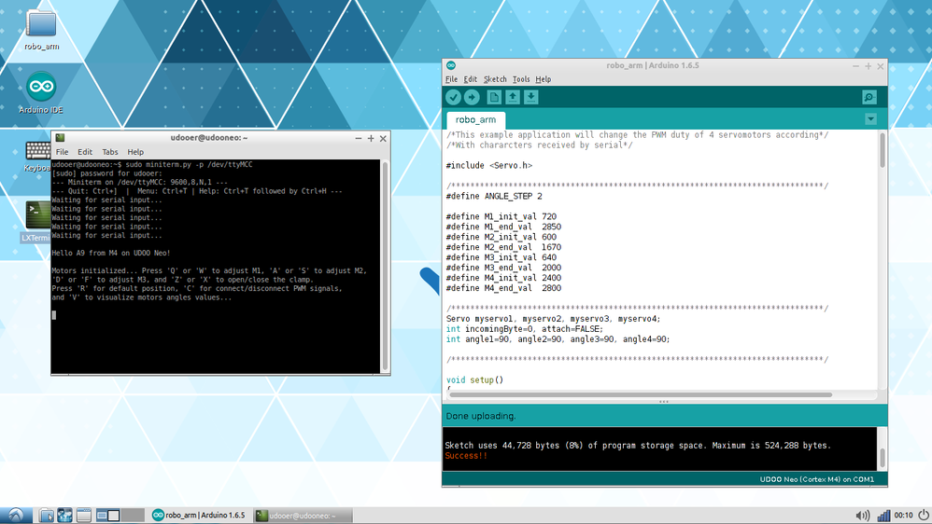Click the Arduino logo in window title bar
This screenshot has height=524, width=932.
[451, 65]
